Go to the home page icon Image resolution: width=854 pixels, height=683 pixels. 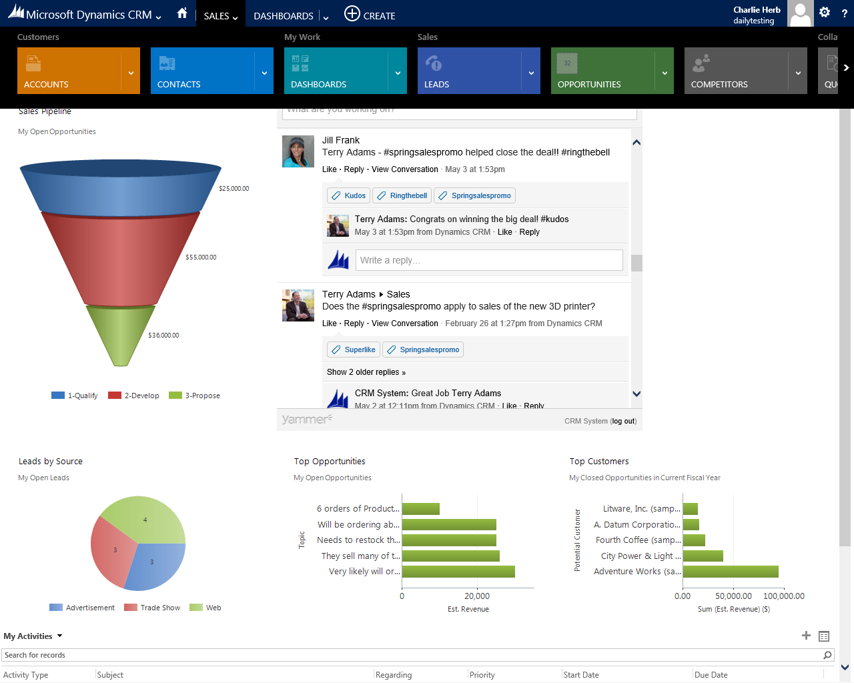point(182,13)
